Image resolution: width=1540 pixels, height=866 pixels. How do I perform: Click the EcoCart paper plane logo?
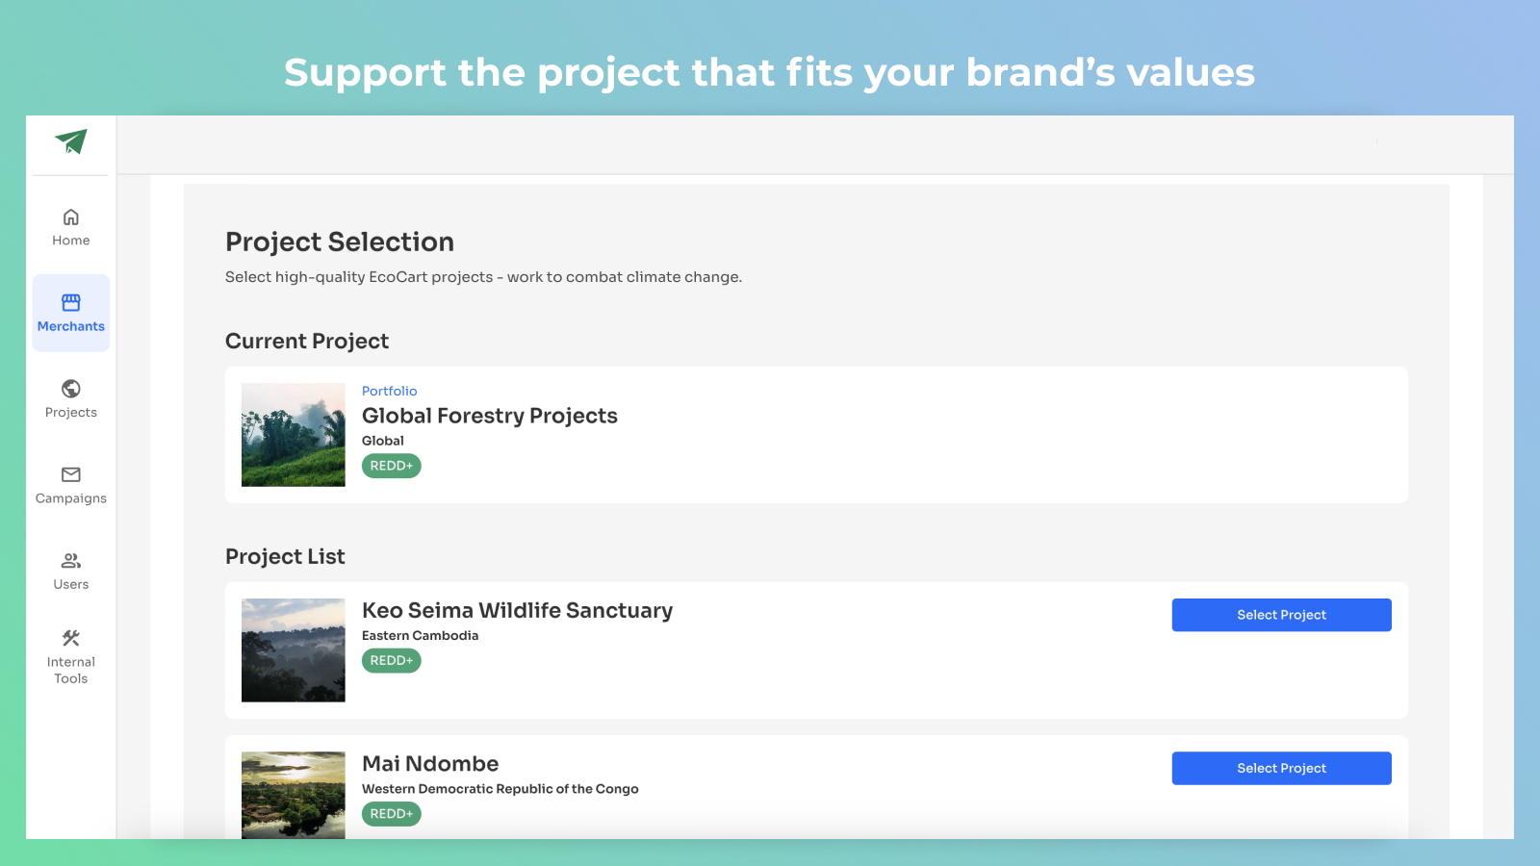point(71,142)
